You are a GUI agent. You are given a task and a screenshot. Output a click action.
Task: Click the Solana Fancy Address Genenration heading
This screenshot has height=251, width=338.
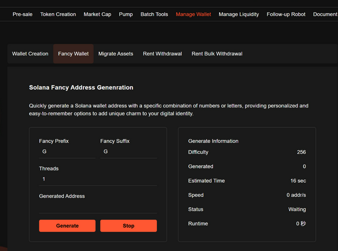point(81,88)
